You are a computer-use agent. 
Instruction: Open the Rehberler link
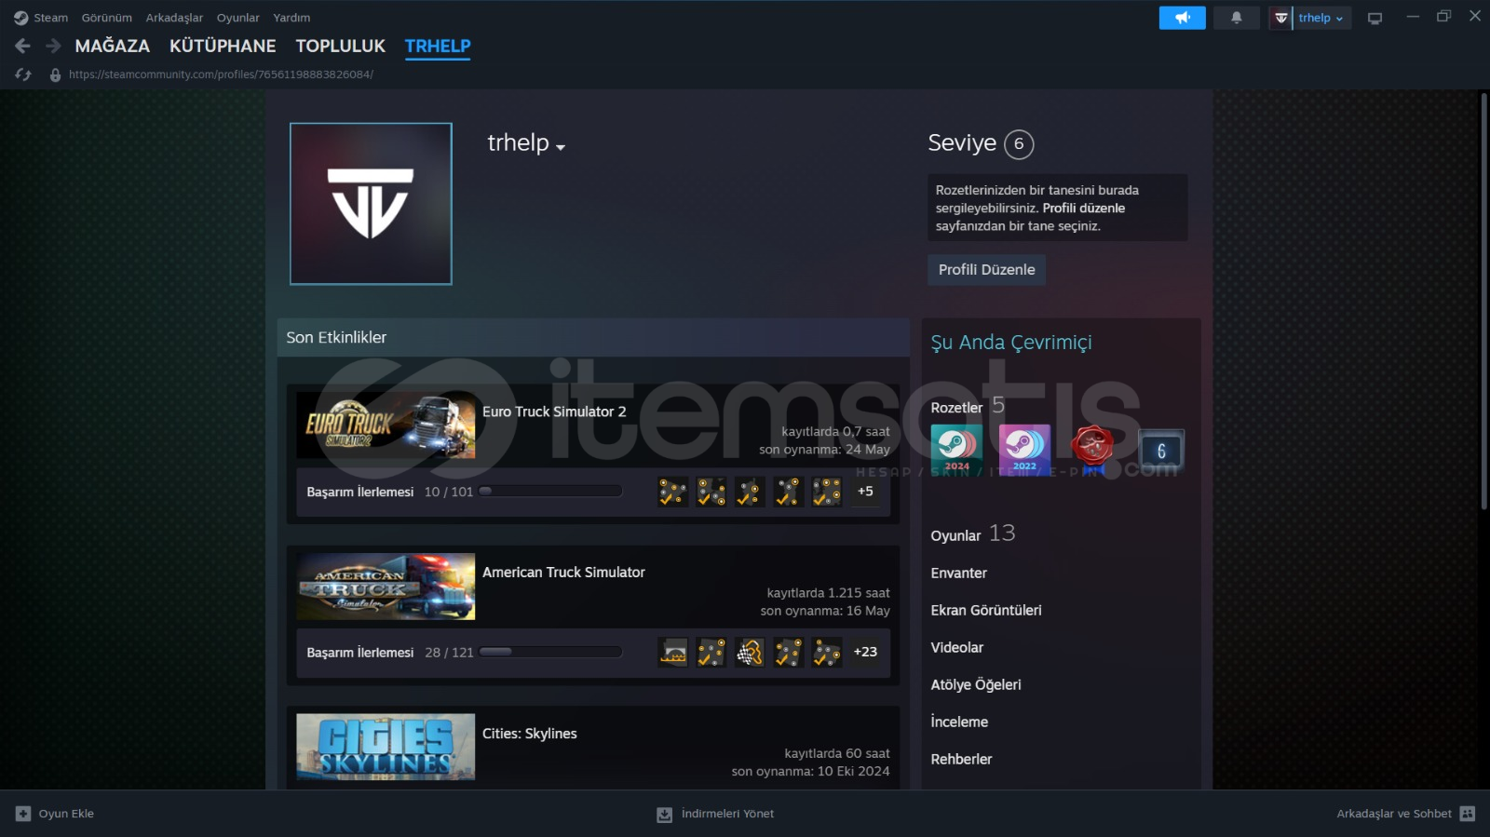point(961,760)
